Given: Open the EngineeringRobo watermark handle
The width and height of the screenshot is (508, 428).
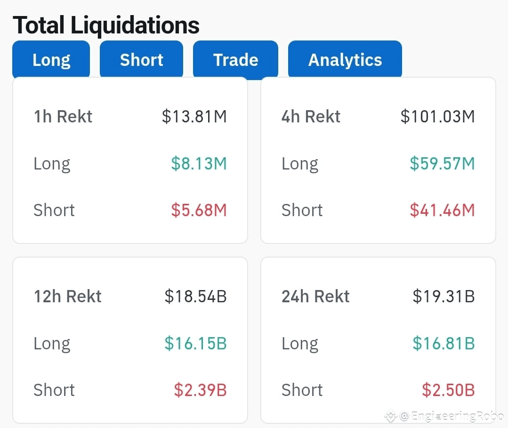Looking at the screenshot, I should (x=452, y=416).
